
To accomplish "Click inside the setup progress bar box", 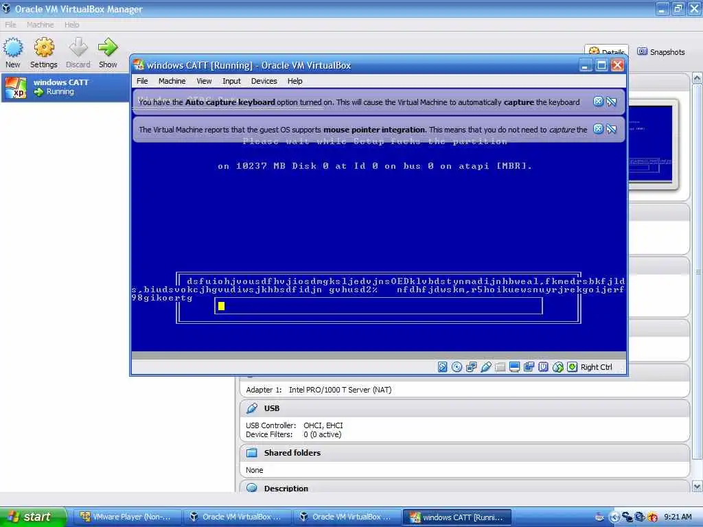I will 379,305.
